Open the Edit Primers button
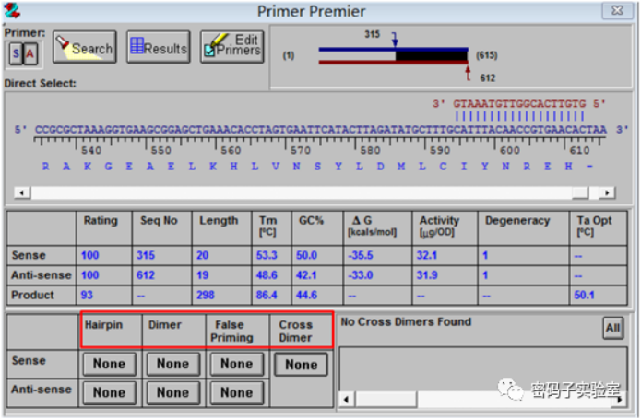This screenshot has width=641, height=419. [x=232, y=47]
